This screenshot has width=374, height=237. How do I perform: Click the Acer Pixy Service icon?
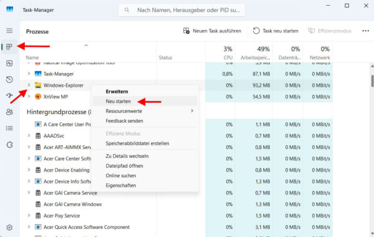tap(38, 216)
